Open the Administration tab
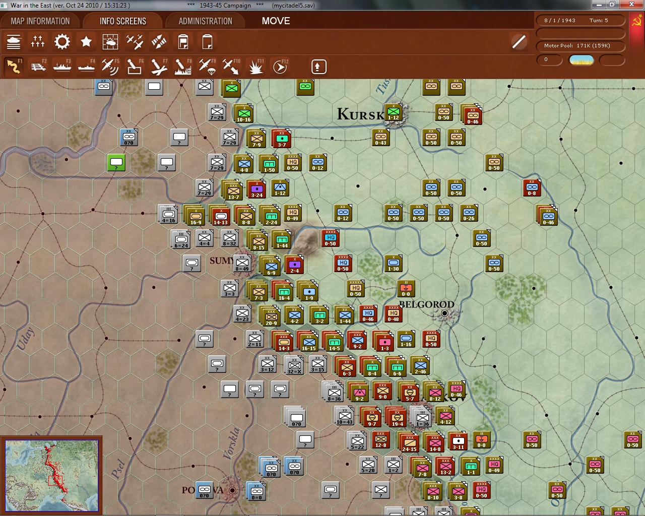Viewport: 645px width, 516px height. [x=205, y=21]
